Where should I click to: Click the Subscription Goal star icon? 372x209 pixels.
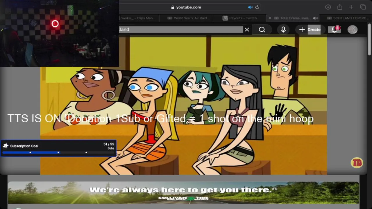pyautogui.click(x=6, y=146)
